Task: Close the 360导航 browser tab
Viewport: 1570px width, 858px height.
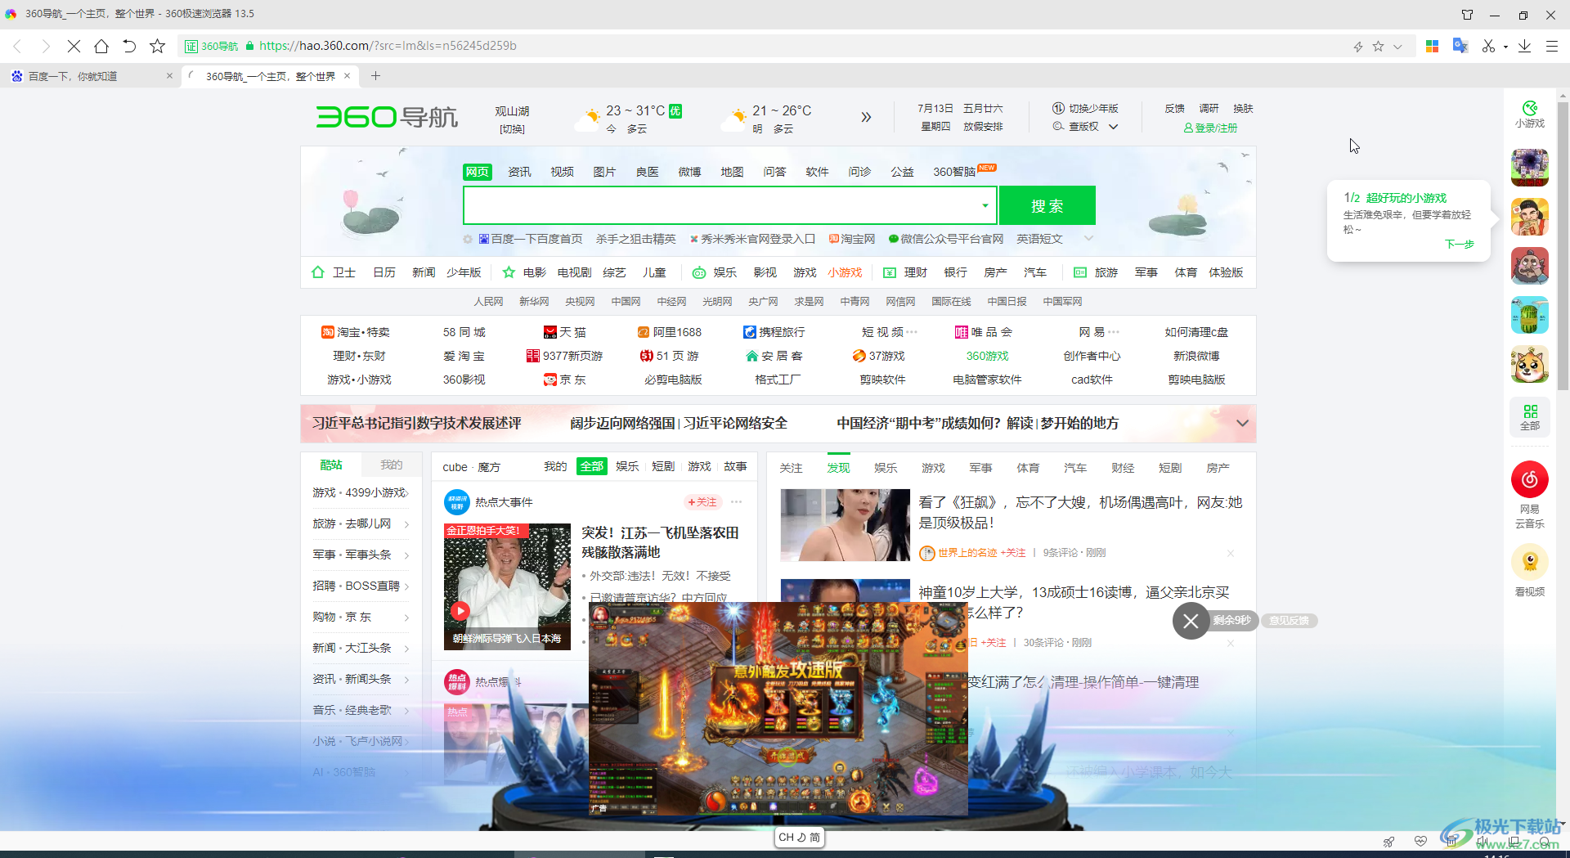Action: tap(347, 76)
